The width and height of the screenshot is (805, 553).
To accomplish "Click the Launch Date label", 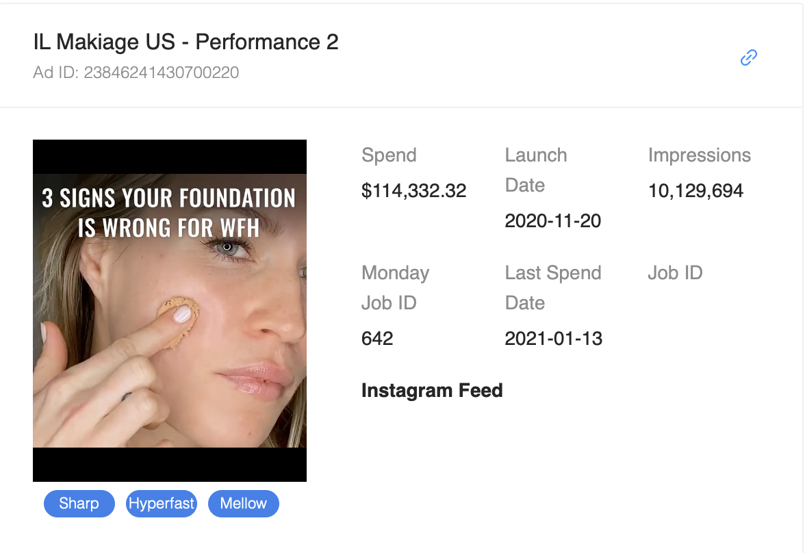I will (x=536, y=170).
